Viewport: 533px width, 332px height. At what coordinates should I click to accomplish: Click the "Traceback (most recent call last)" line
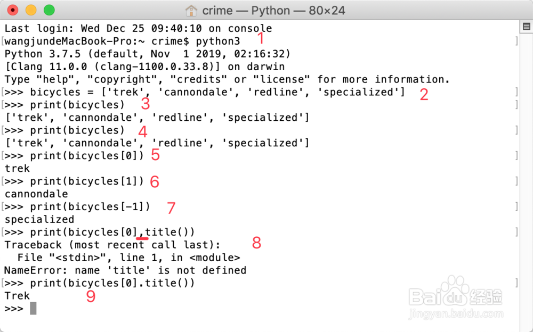point(112,245)
